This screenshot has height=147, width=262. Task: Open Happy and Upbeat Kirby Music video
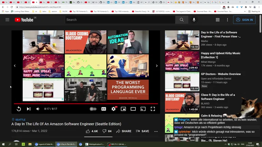[x=220, y=55]
